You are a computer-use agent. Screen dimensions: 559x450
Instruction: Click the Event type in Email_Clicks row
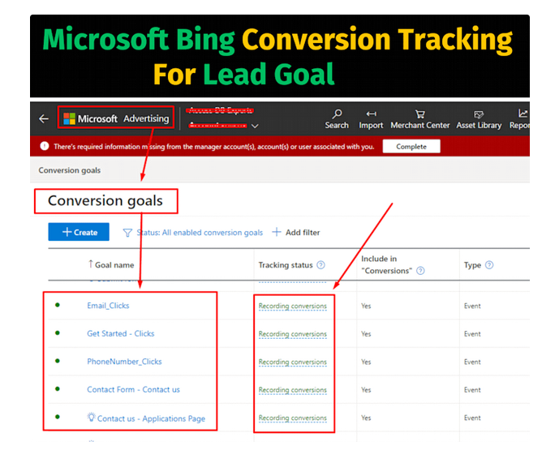472,306
